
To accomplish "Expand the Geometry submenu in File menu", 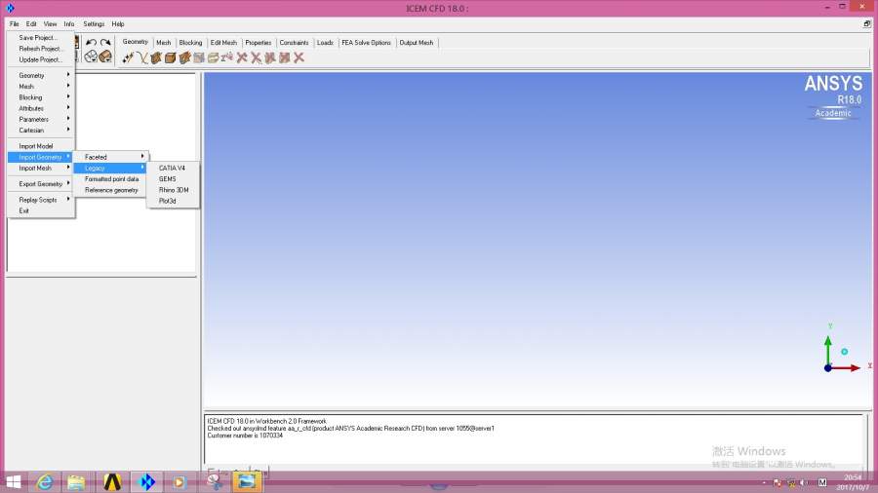I will [x=41, y=75].
